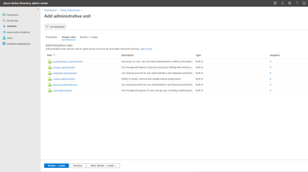Click the Assigned column header
This screenshot has height=172, width=308.
pos(274,55)
